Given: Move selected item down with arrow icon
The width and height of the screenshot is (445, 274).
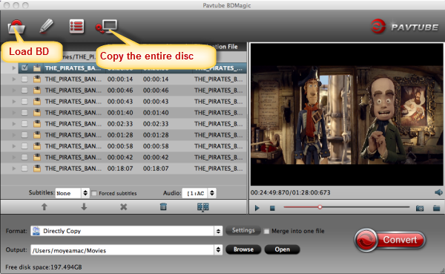Looking at the screenshot, I should click(84, 207).
